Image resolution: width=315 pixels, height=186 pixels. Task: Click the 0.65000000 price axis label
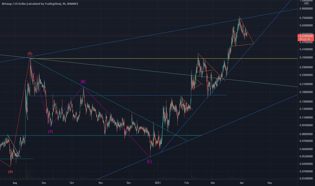click(x=306, y=26)
